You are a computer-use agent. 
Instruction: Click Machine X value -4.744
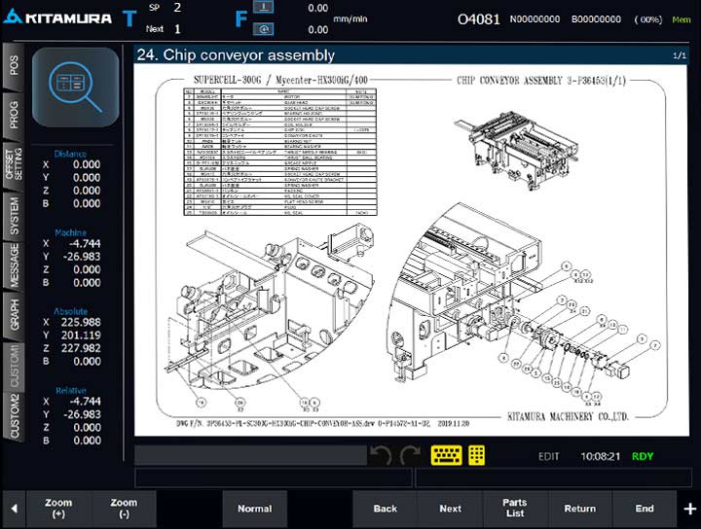pyautogui.click(x=85, y=243)
